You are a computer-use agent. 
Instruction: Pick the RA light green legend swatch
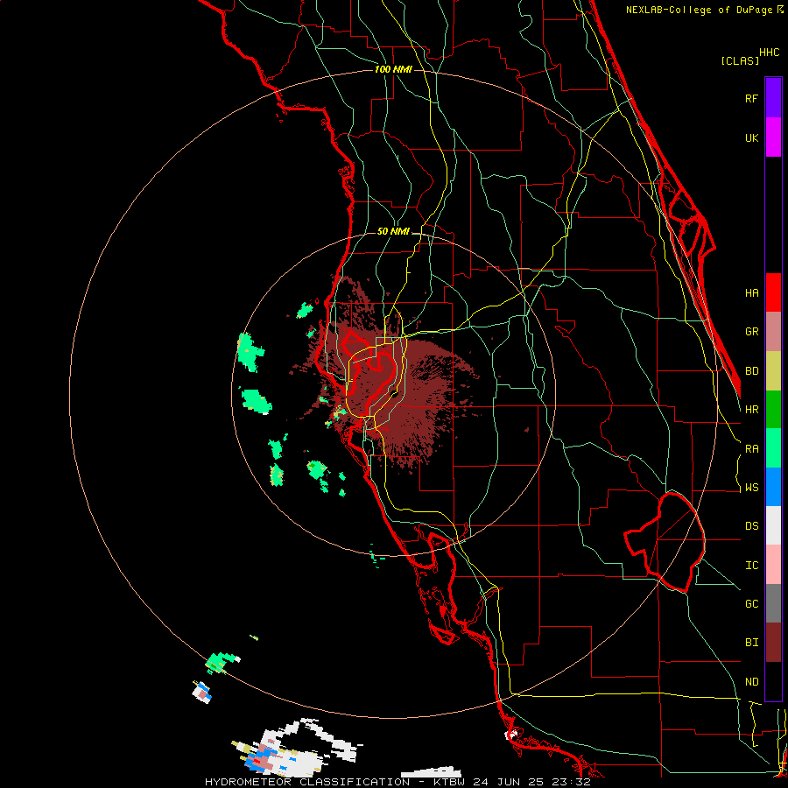[x=773, y=448]
